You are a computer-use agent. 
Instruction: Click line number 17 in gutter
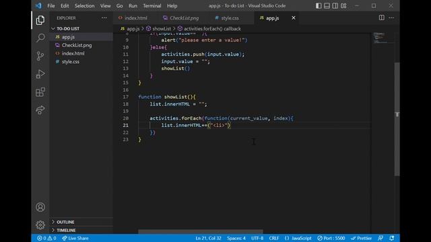126,97
